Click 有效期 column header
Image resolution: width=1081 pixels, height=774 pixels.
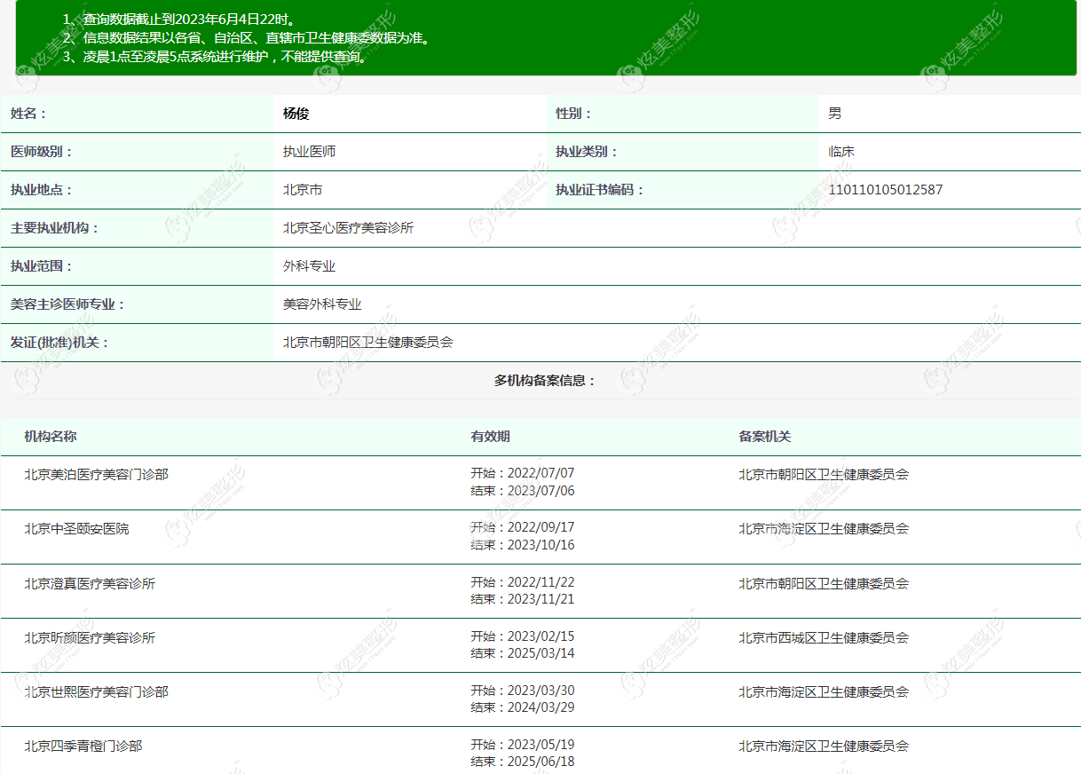point(490,437)
